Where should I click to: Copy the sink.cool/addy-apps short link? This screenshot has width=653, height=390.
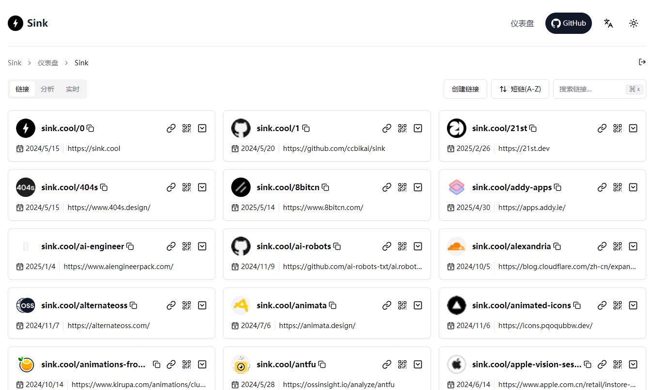pyautogui.click(x=558, y=188)
